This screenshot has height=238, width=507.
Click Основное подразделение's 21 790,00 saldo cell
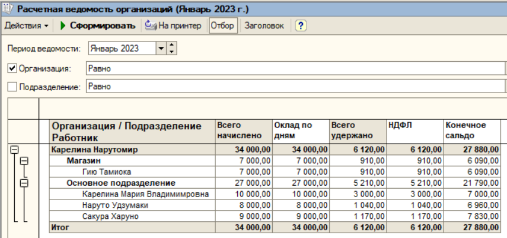[x=472, y=183]
